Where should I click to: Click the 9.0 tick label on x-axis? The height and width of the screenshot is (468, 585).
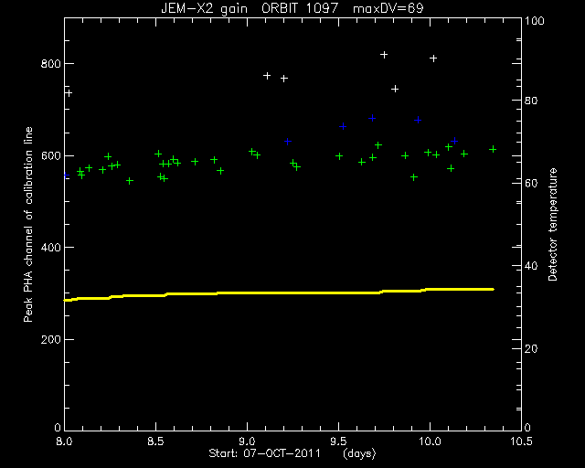tap(248, 441)
